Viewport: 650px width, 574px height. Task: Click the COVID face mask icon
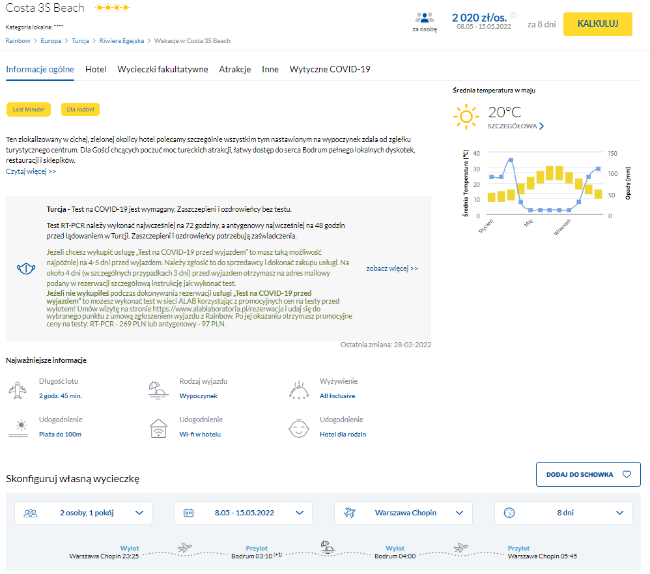[26, 268]
